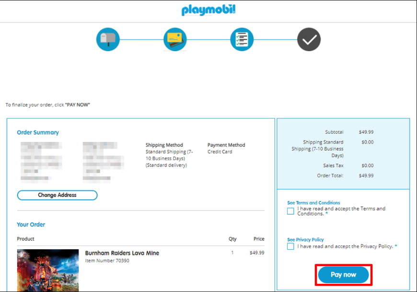Open the See Terms and Conditions link
This screenshot has height=292, width=417.
[313, 203]
